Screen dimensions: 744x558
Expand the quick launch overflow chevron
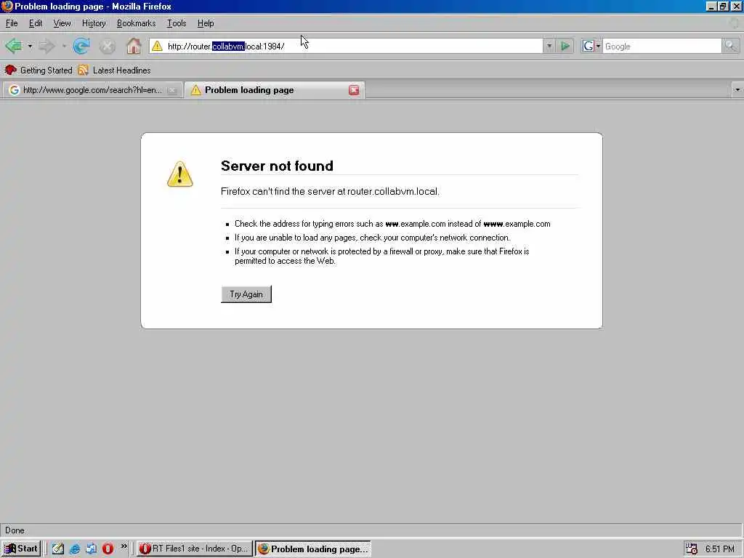pos(124,546)
